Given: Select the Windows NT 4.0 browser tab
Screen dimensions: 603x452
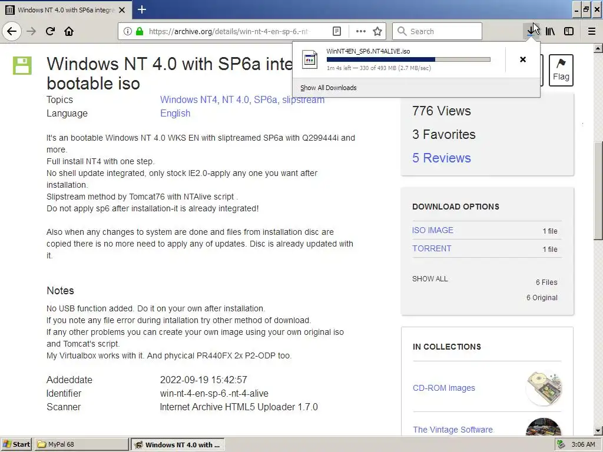Looking at the screenshot, I should [x=66, y=10].
